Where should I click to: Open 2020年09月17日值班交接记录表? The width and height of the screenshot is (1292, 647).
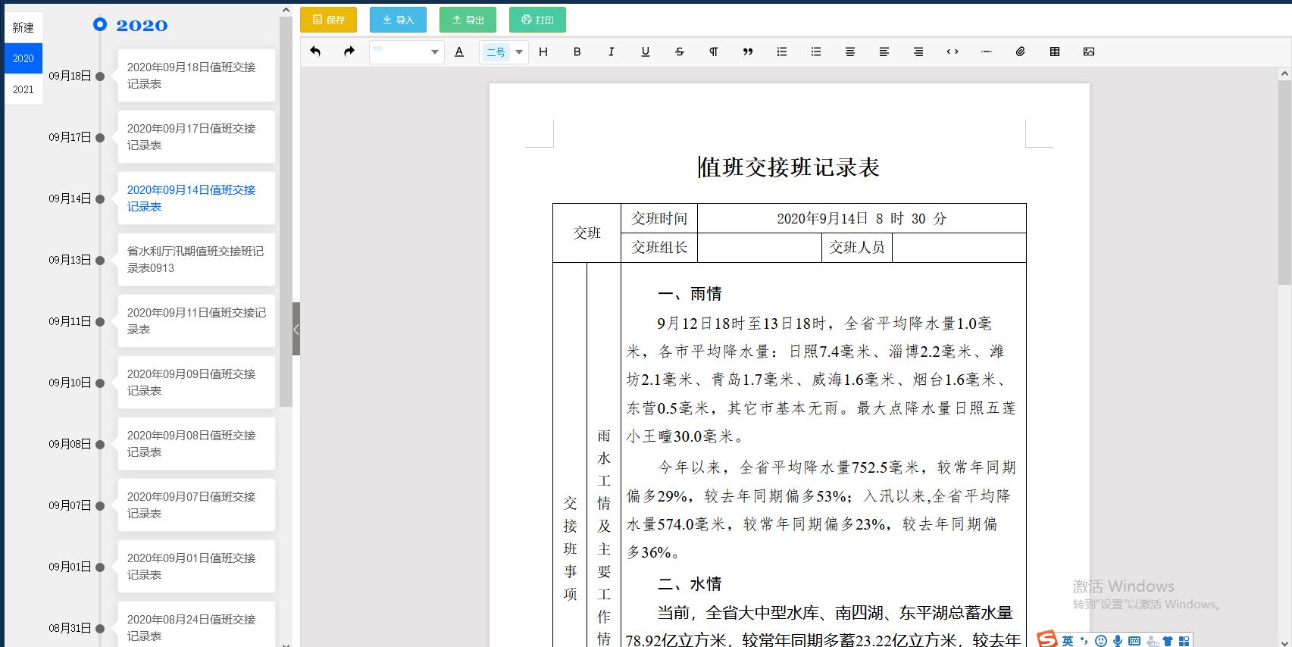coord(196,137)
